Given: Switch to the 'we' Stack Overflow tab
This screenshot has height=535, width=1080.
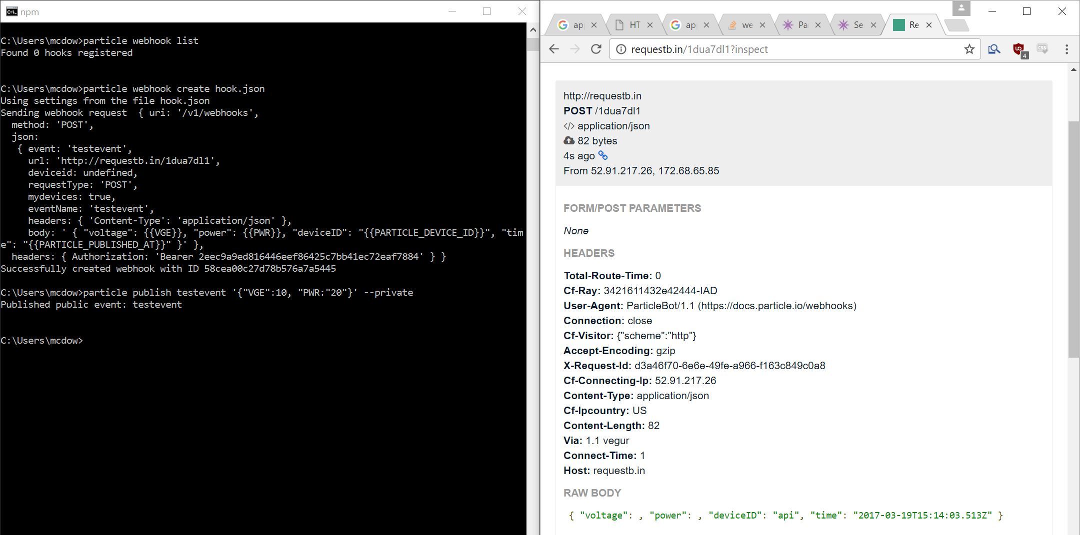Looking at the screenshot, I should coord(746,24).
